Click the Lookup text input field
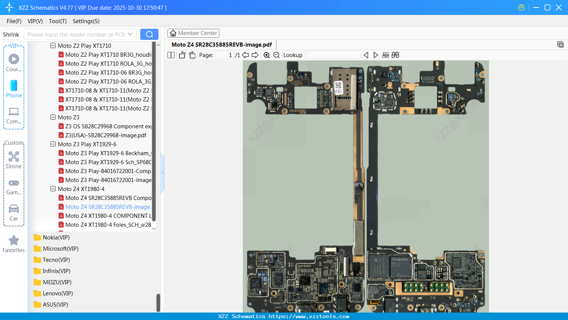The width and height of the screenshot is (568, 320). pyautogui.click(x=333, y=55)
